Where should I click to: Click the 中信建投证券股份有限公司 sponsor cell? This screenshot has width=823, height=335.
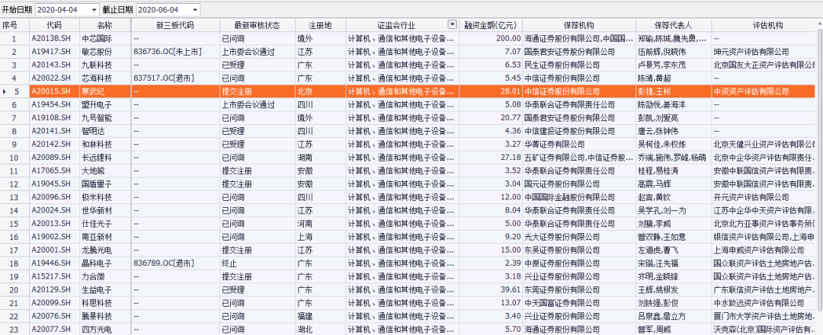tap(579, 130)
